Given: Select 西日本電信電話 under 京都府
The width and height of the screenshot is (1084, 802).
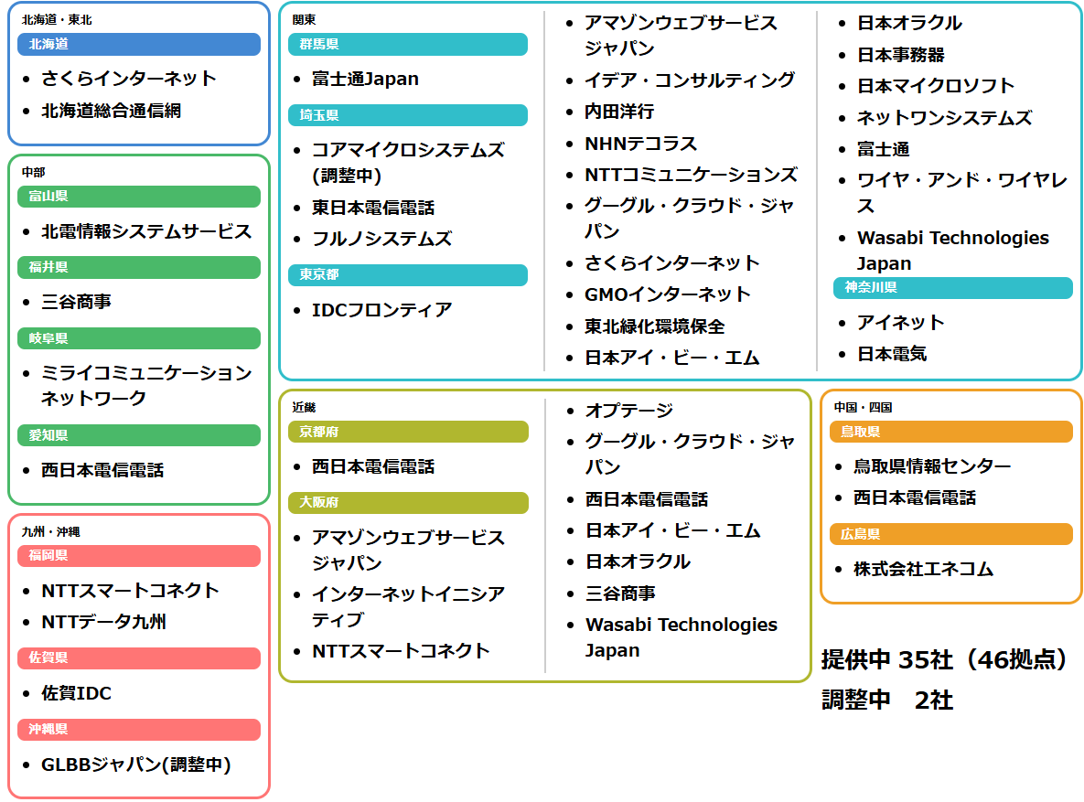Looking at the screenshot, I should point(373,466).
